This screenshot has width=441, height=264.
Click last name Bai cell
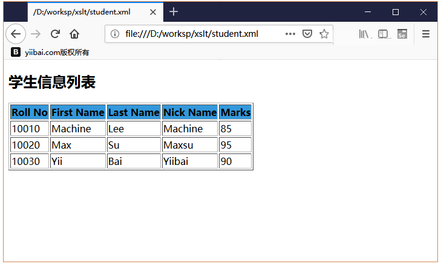134,161
